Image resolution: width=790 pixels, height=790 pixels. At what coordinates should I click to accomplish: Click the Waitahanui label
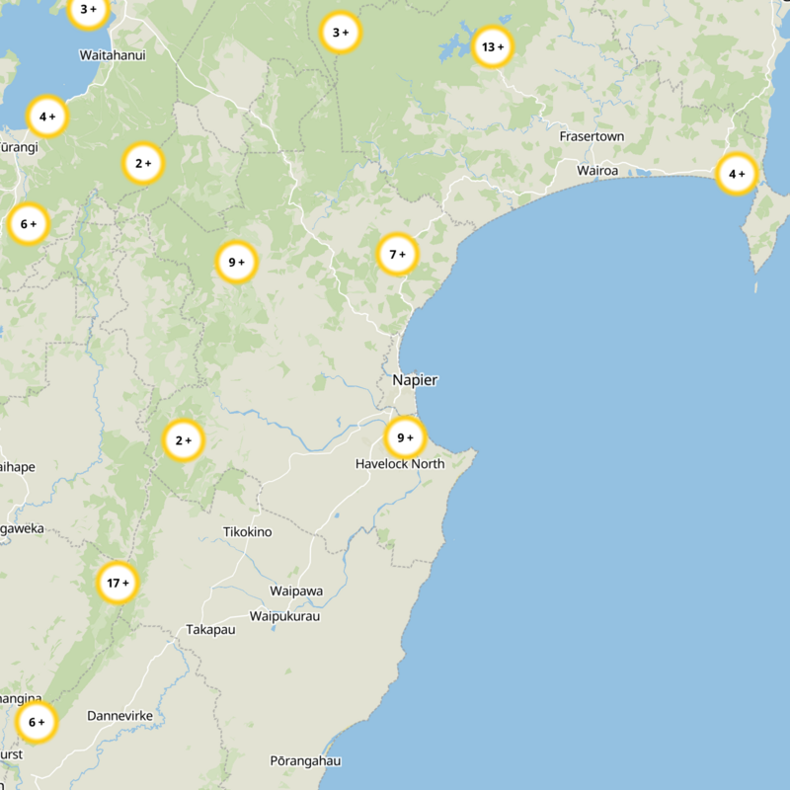113,55
